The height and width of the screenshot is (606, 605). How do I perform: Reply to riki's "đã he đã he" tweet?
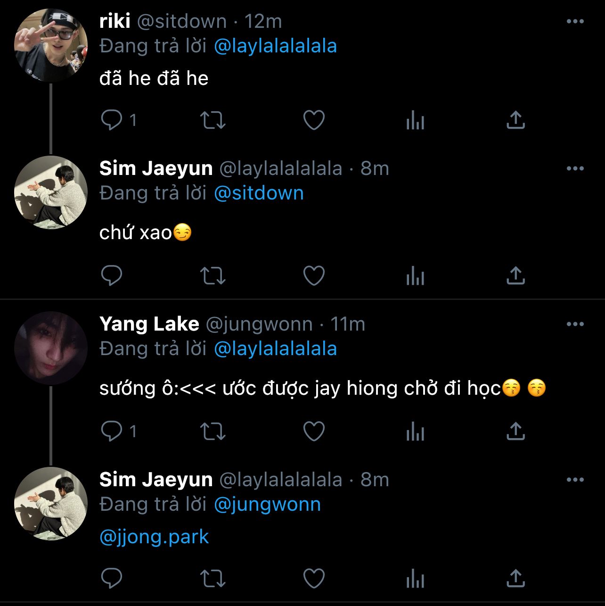112,120
